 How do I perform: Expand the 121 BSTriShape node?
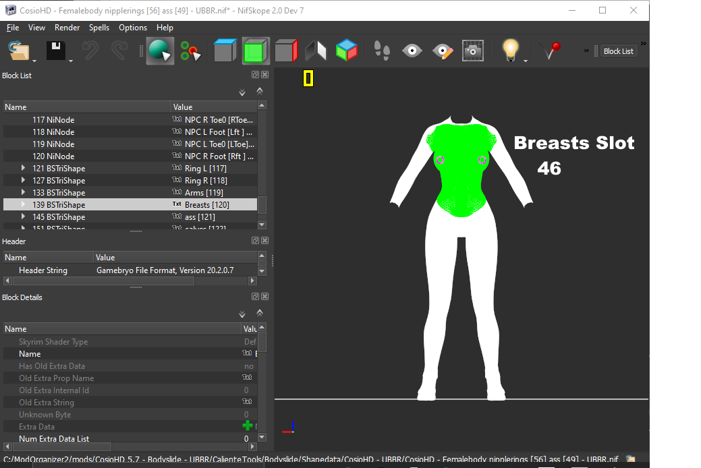23,168
